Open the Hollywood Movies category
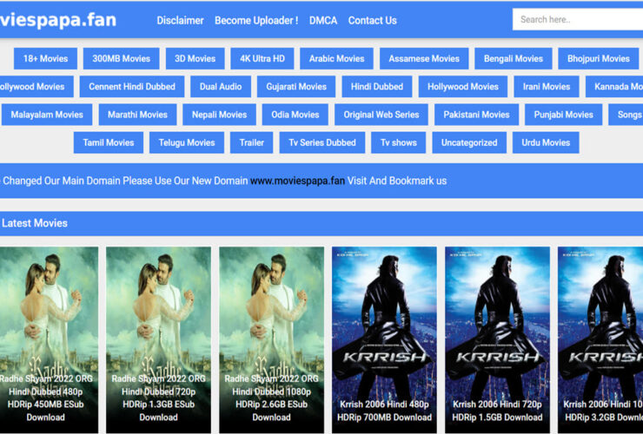Image resolution: width=643 pixels, height=434 pixels. click(463, 87)
